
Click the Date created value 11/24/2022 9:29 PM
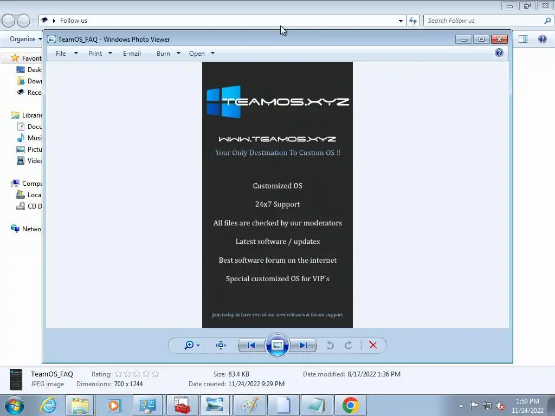pos(256,384)
